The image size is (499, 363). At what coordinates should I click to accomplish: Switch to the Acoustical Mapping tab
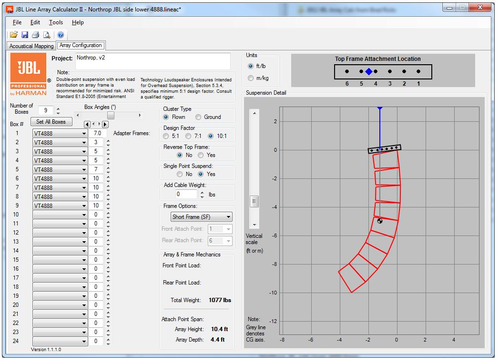click(31, 46)
